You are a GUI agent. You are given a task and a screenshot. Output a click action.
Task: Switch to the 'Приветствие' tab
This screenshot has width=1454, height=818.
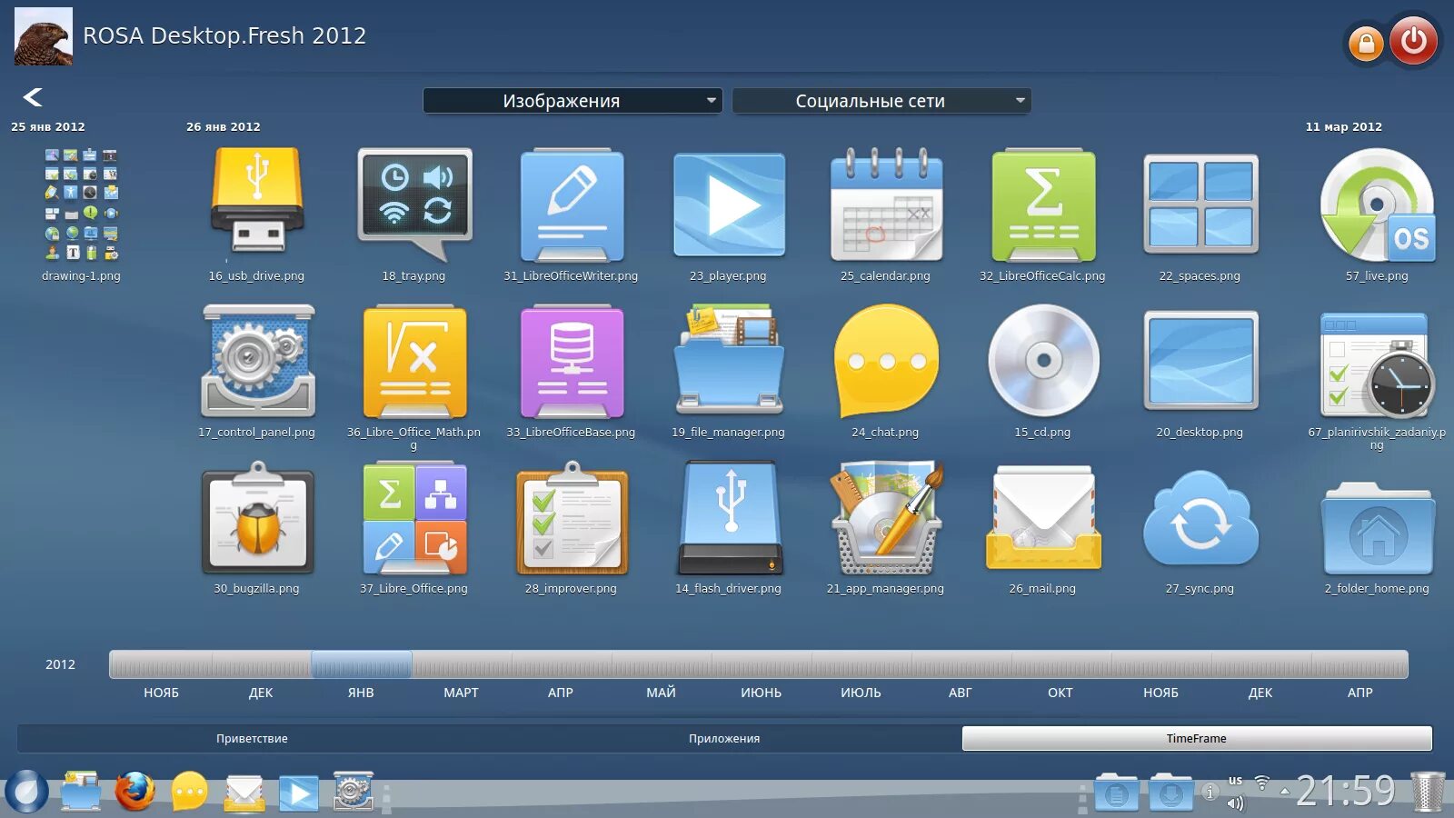tap(253, 738)
